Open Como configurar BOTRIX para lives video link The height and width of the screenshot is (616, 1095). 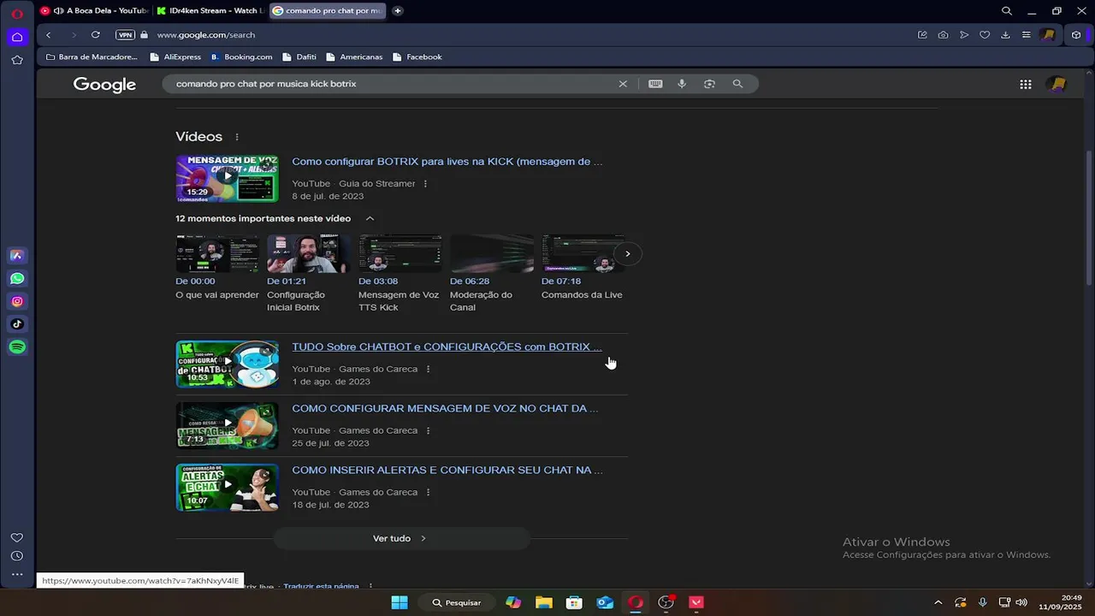(x=447, y=162)
